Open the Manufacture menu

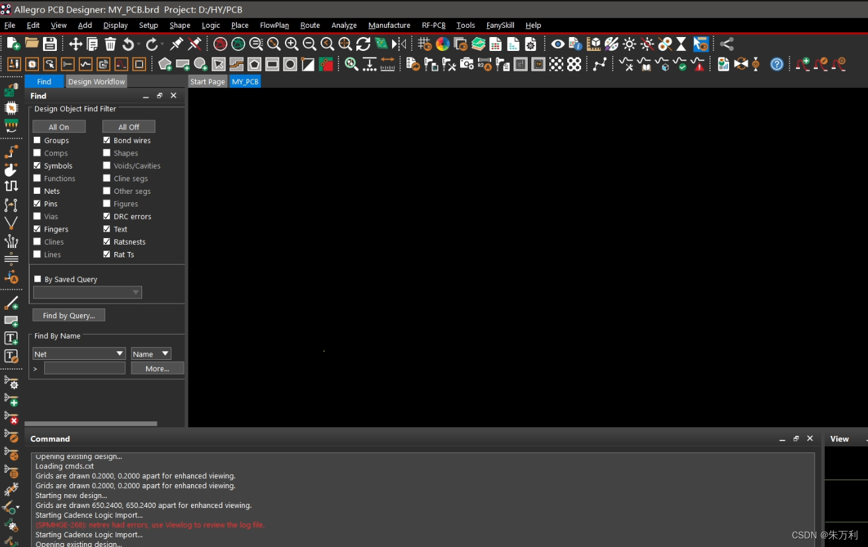[x=389, y=25]
